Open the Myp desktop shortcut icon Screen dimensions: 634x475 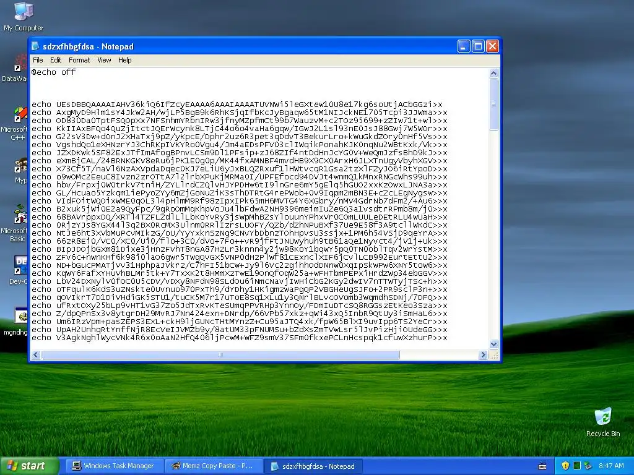pos(20,171)
